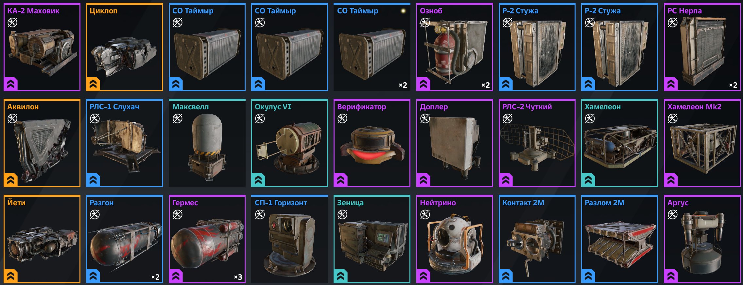Click the orange upgrade badge on Циклоп
Viewport: 743px width, 285px height.
93,84
